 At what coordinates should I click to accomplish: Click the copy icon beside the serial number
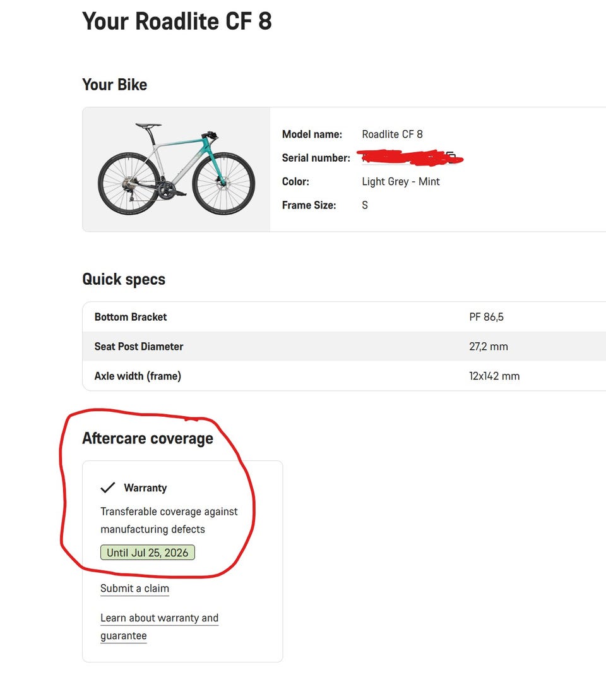pos(451,155)
